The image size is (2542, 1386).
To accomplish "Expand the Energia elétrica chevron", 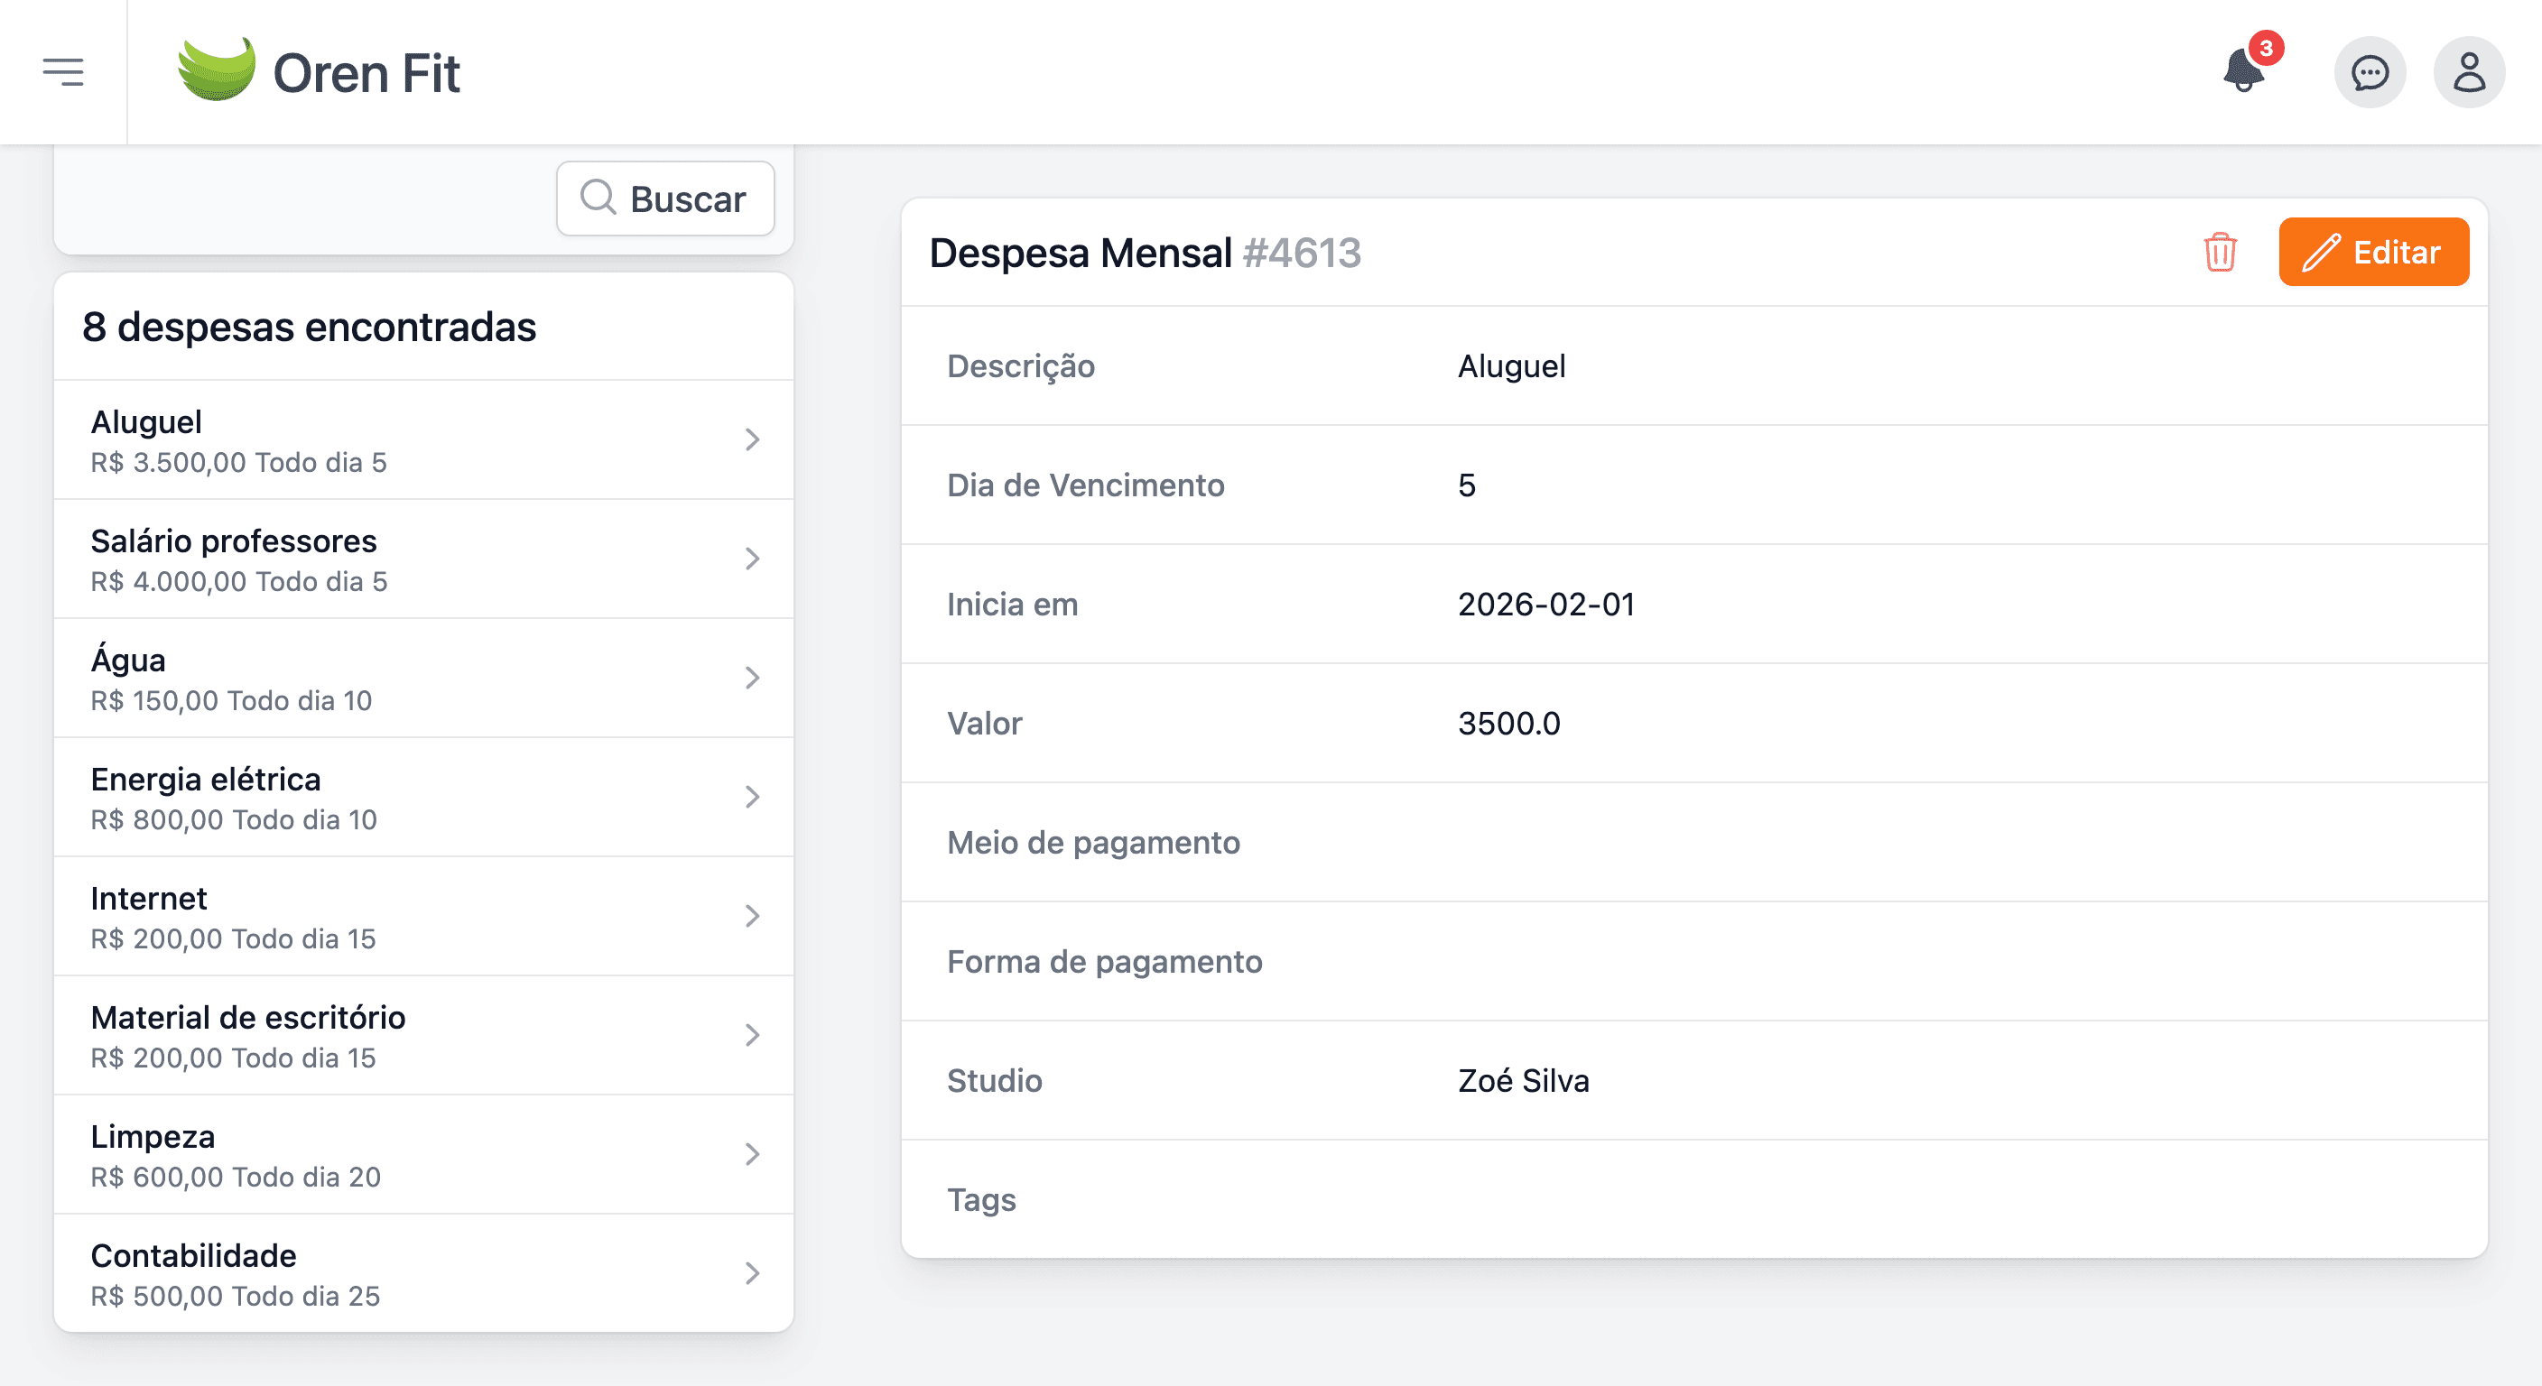I will (x=752, y=797).
